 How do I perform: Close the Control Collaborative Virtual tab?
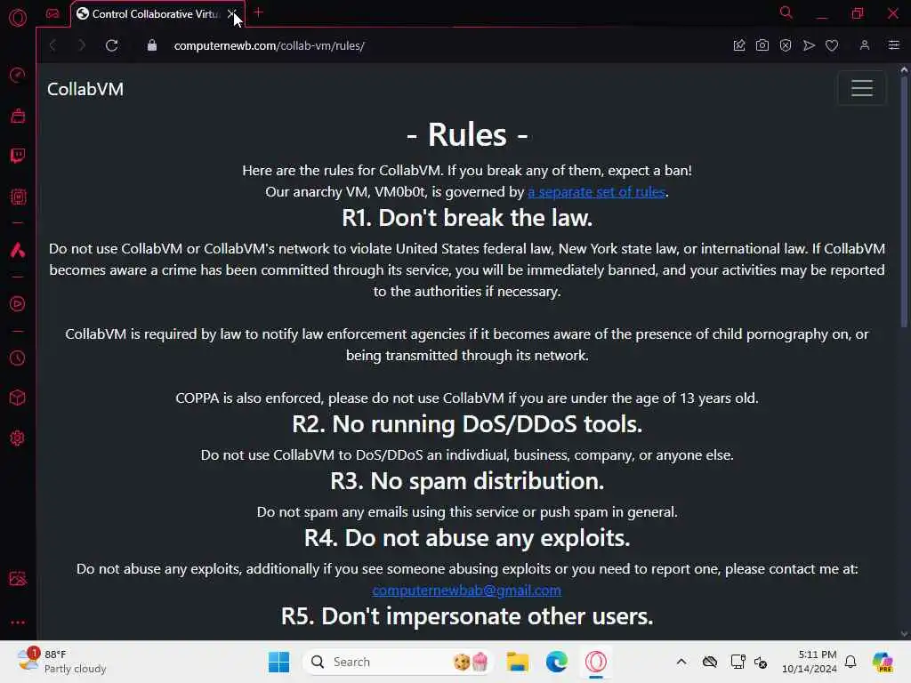(x=231, y=13)
